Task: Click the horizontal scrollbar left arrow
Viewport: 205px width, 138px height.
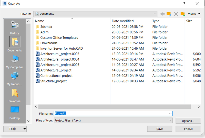Action: tap(36, 107)
